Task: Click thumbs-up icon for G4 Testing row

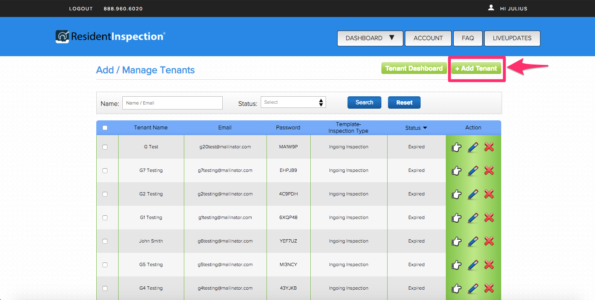Action: click(x=456, y=288)
